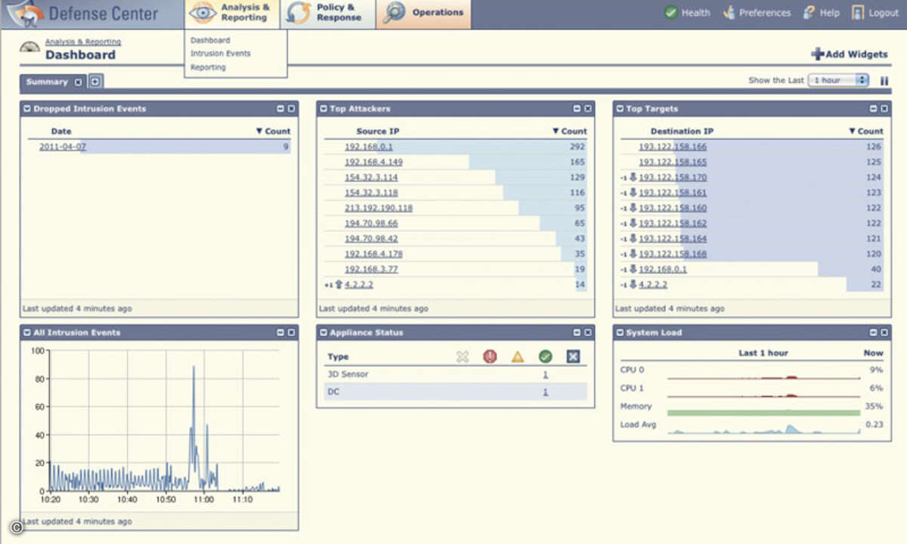907x544 pixels.
Task: Open the Policy & Response menu
Action: tap(327, 13)
